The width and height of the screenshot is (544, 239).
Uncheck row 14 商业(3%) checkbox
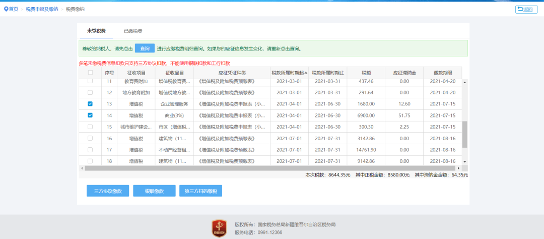pos(90,115)
